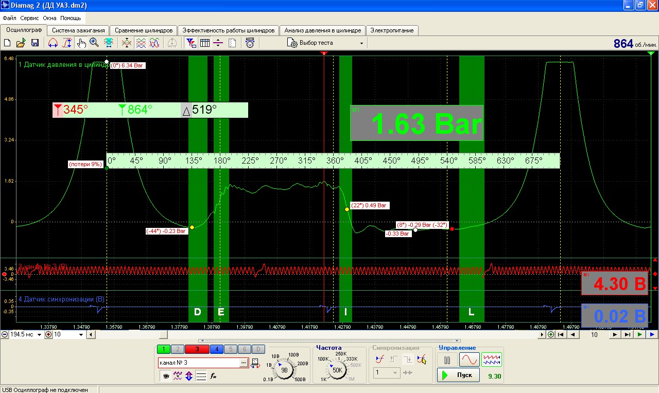659x393 pixels.
Task: Click the purple divider line icon
Action: (218, 43)
